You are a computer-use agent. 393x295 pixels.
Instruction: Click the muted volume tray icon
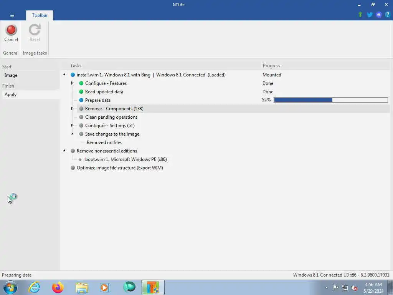pos(354,288)
